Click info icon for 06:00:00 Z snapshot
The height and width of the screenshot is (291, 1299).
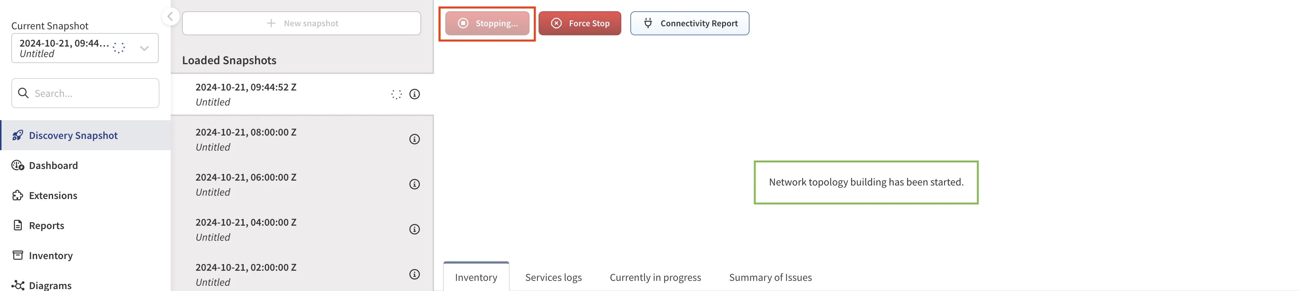coord(414,184)
